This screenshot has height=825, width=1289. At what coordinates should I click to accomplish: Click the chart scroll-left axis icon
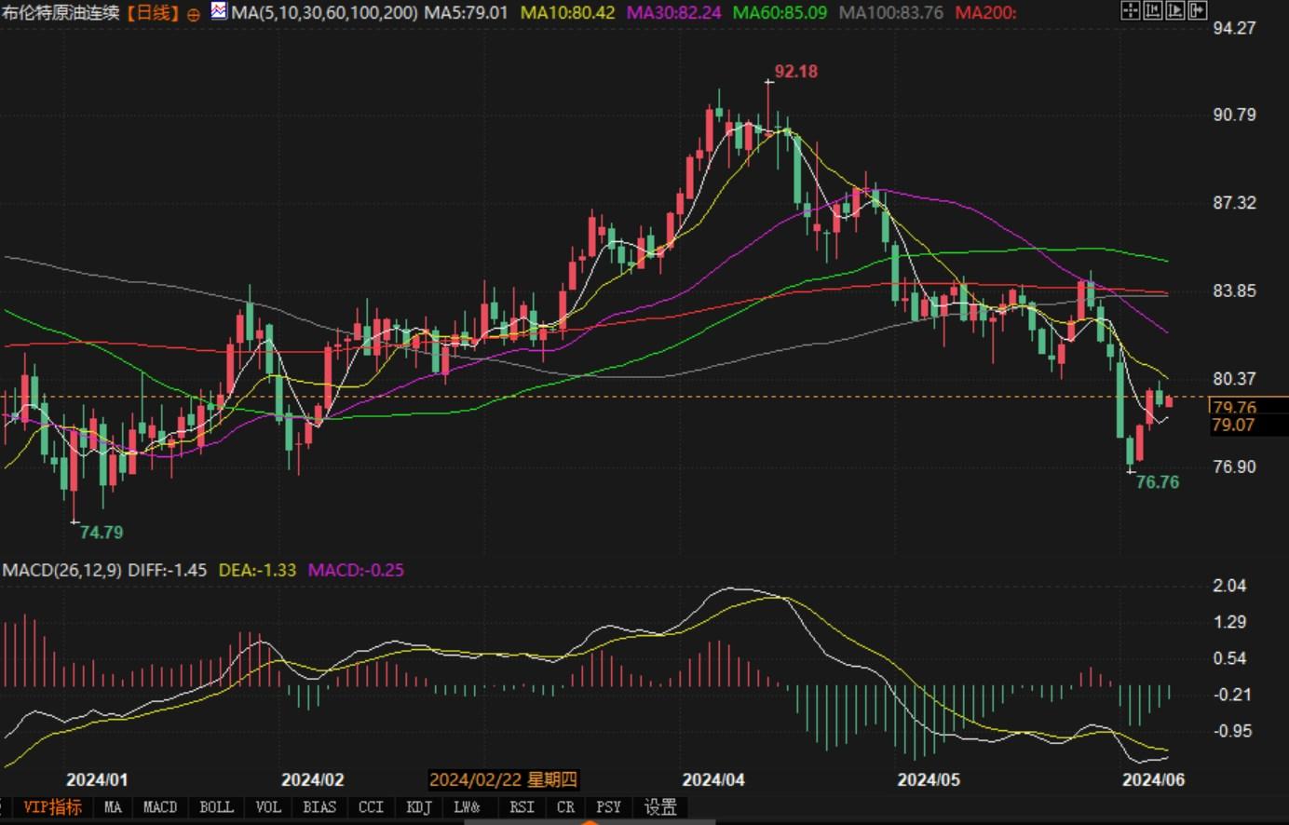tap(1153, 11)
